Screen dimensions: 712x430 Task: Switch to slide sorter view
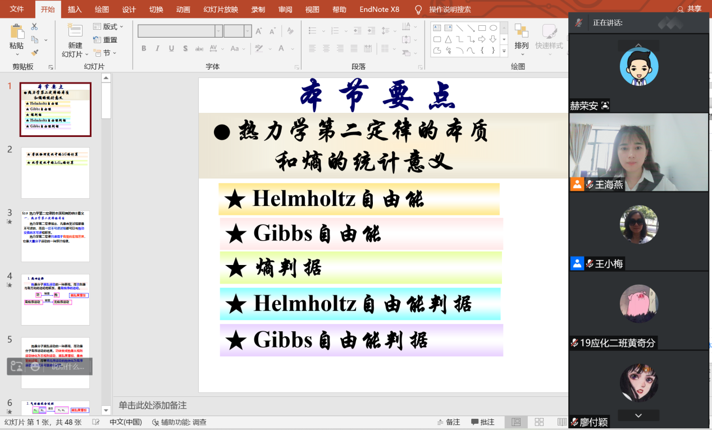tap(539, 422)
